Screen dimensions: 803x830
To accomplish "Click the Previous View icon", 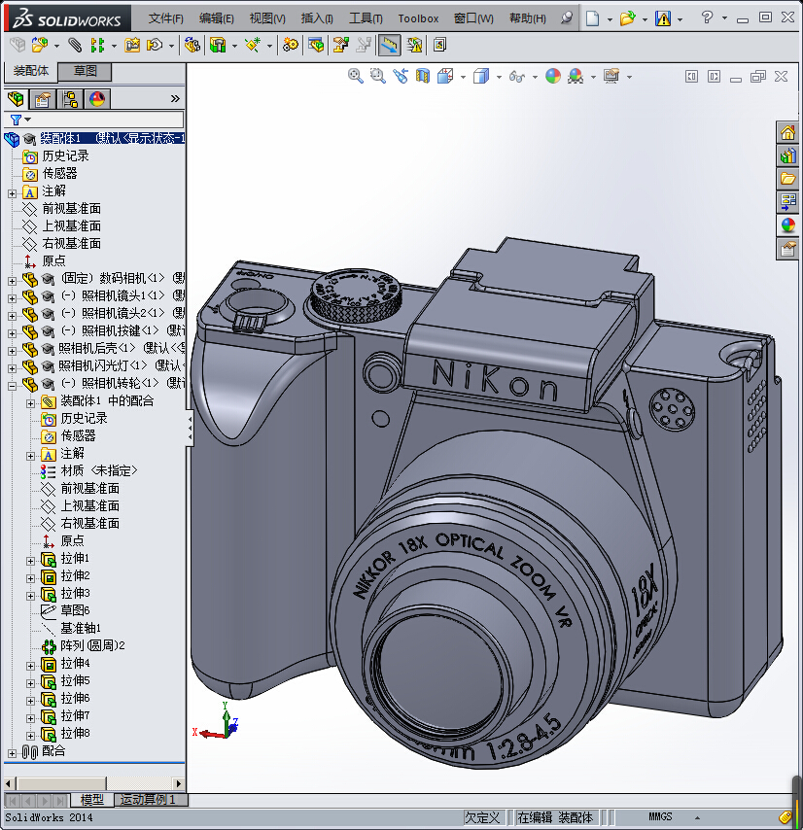I will 401,76.
